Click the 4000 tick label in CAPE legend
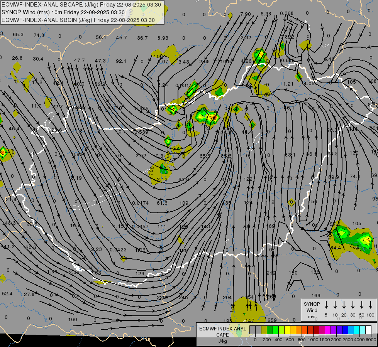The image size is (378, 347). point(359,340)
